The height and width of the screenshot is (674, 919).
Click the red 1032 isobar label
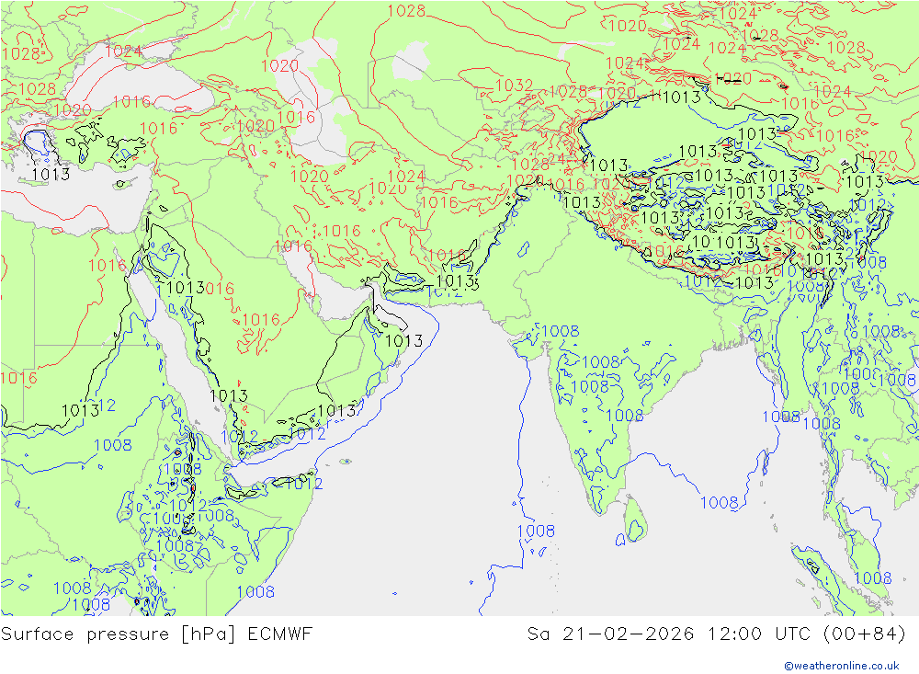tap(514, 86)
